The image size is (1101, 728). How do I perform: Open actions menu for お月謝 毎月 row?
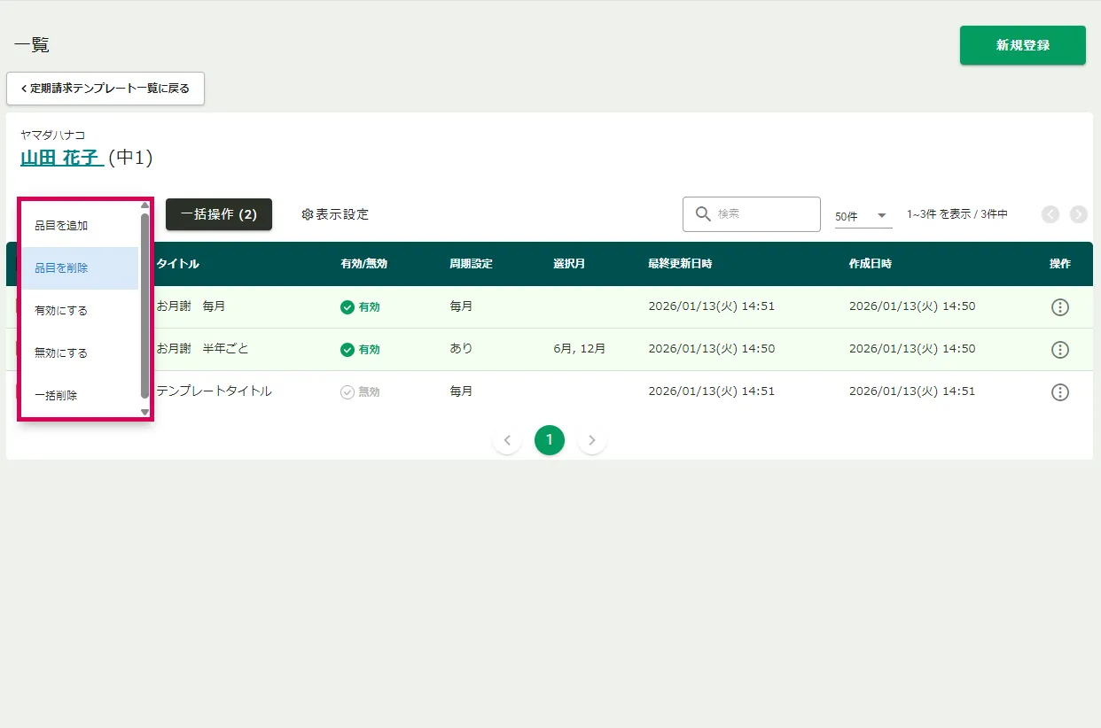1059,307
